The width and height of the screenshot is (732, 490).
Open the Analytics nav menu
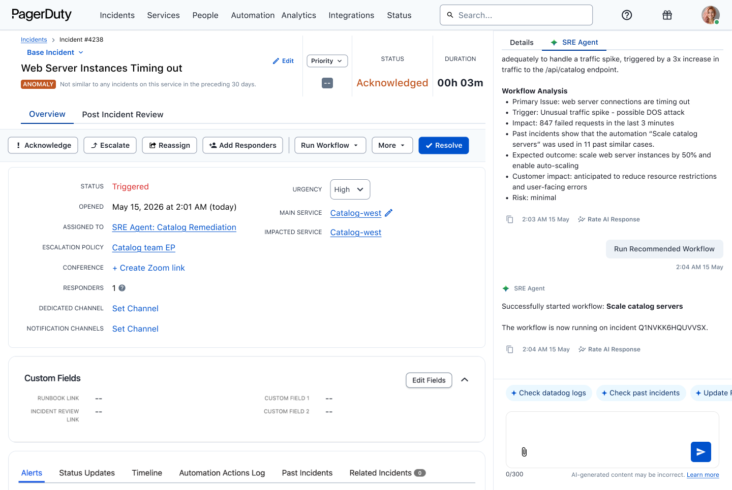[x=299, y=15]
